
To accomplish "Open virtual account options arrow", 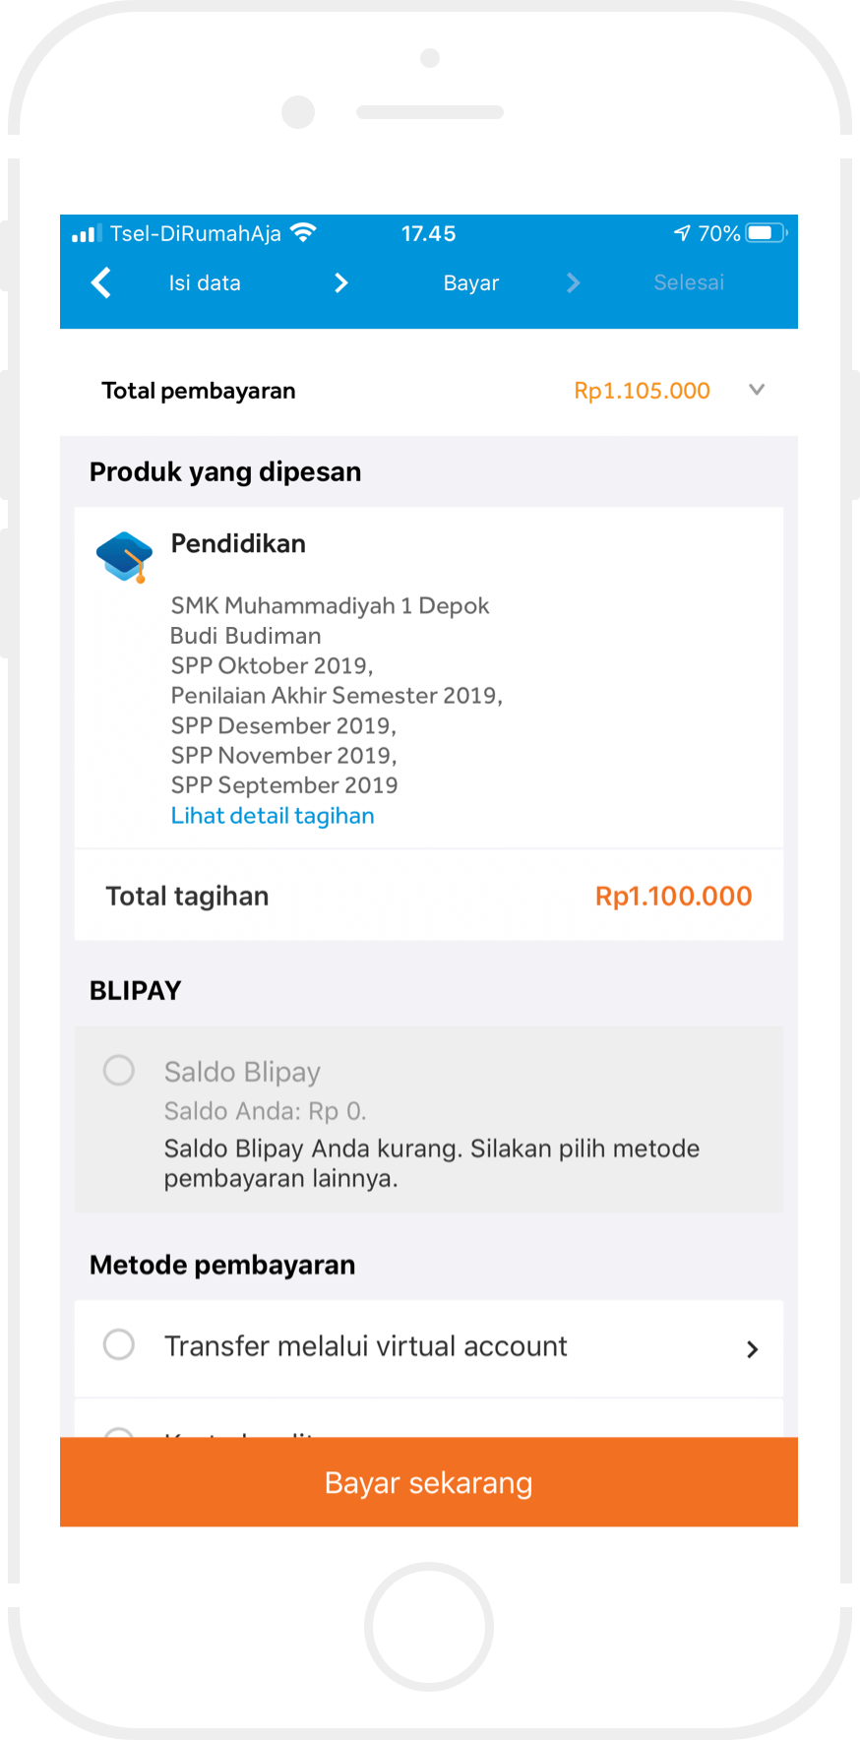I will (753, 1349).
